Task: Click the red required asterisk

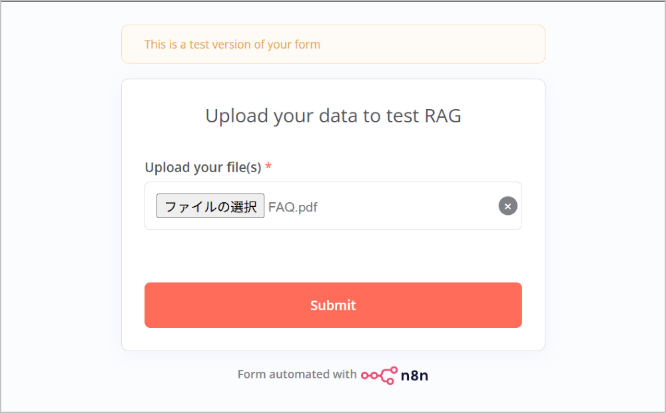Action: [x=268, y=168]
